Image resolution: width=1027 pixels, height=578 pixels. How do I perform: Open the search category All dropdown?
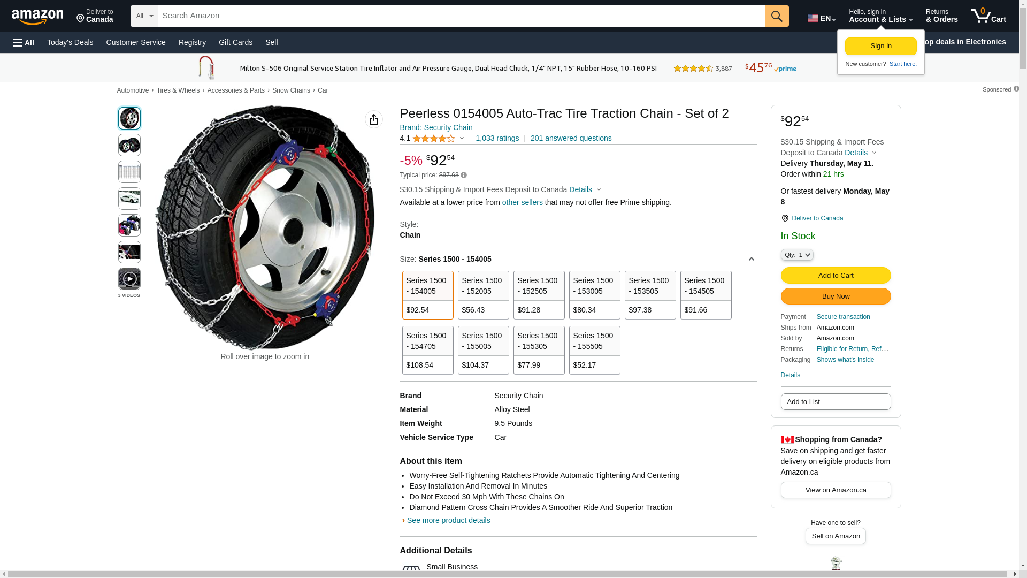coord(144,16)
